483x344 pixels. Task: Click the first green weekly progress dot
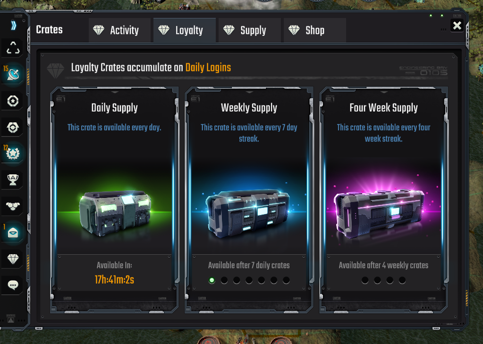(x=212, y=280)
